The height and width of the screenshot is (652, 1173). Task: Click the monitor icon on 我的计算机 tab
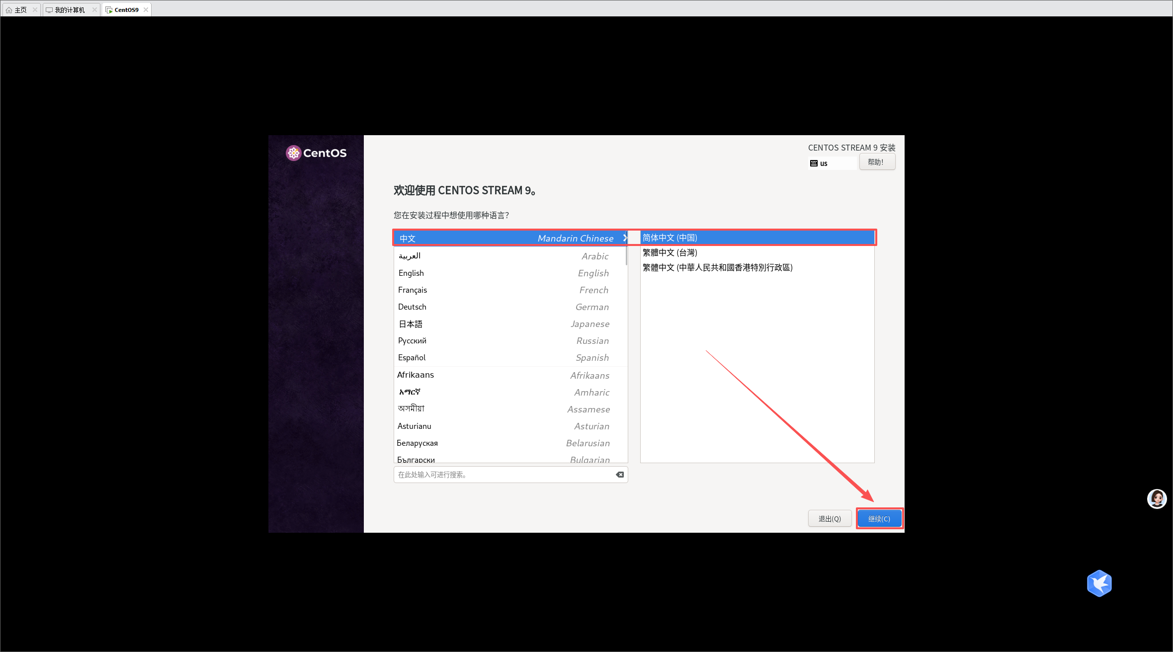(49, 10)
